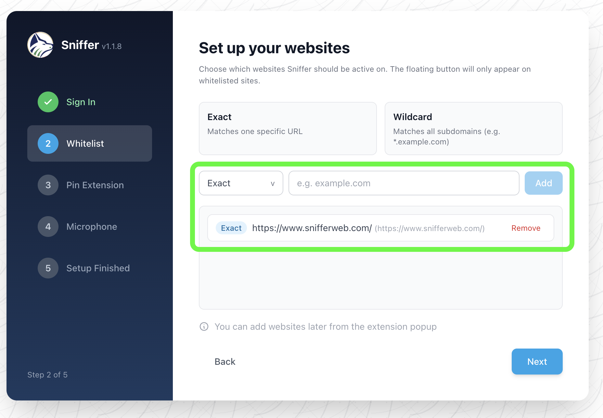Click the info icon beside the popup hint
This screenshot has height=418, width=603.
point(204,326)
